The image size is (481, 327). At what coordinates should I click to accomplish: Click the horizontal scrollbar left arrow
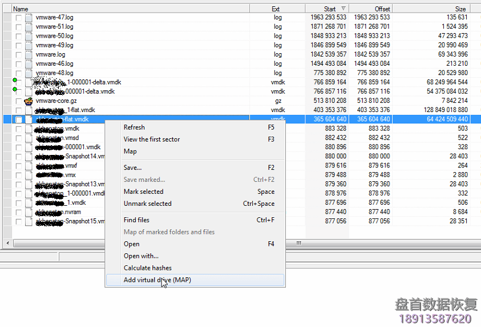(7, 243)
